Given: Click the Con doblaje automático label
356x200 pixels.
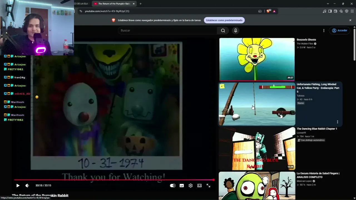Looking at the screenshot, I should point(311,140).
